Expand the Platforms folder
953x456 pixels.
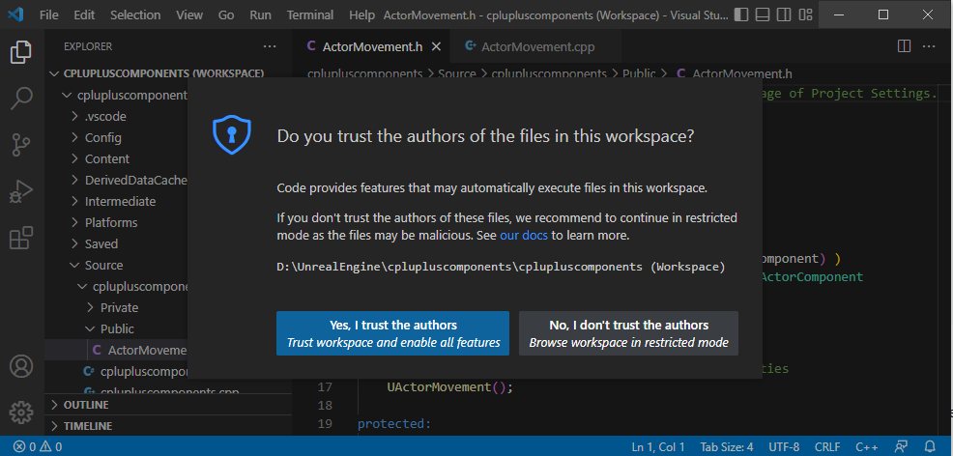[x=110, y=222]
